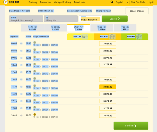Click the airline icon on flight DD8314
The height and width of the screenshot is (132, 157).
click(x=35, y=78)
